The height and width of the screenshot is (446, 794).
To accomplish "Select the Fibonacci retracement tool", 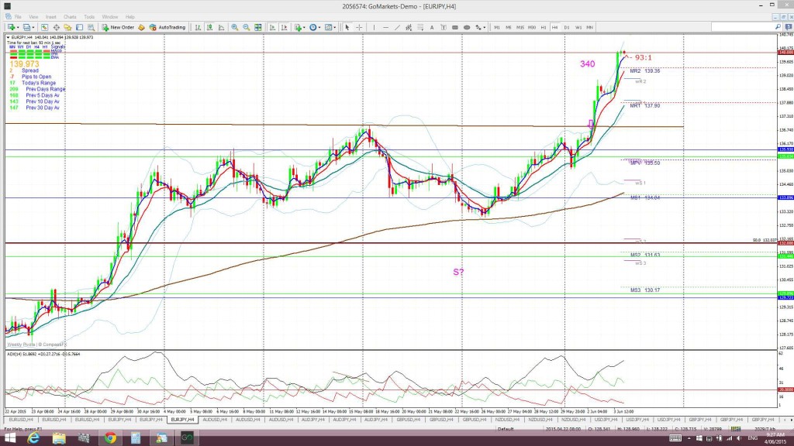I will 420,27.
